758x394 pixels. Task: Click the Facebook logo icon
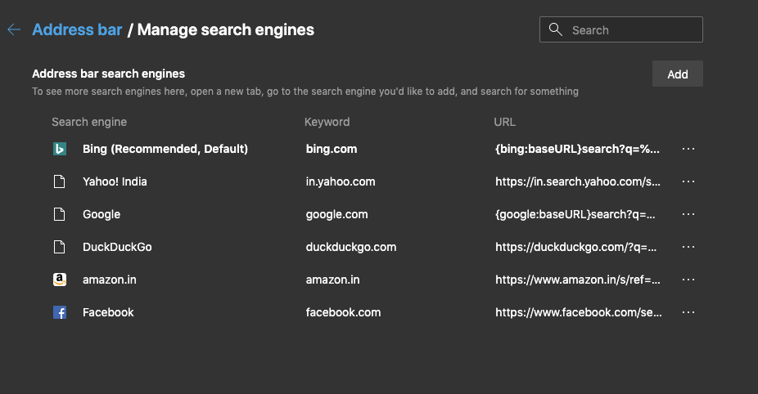coord(60,312)
